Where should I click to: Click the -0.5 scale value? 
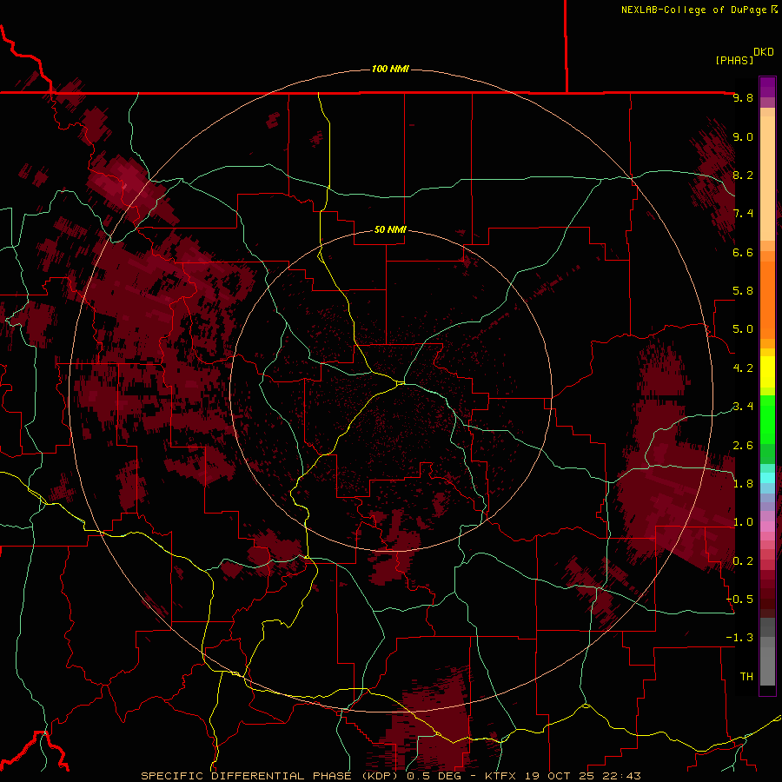pos(739,600)
